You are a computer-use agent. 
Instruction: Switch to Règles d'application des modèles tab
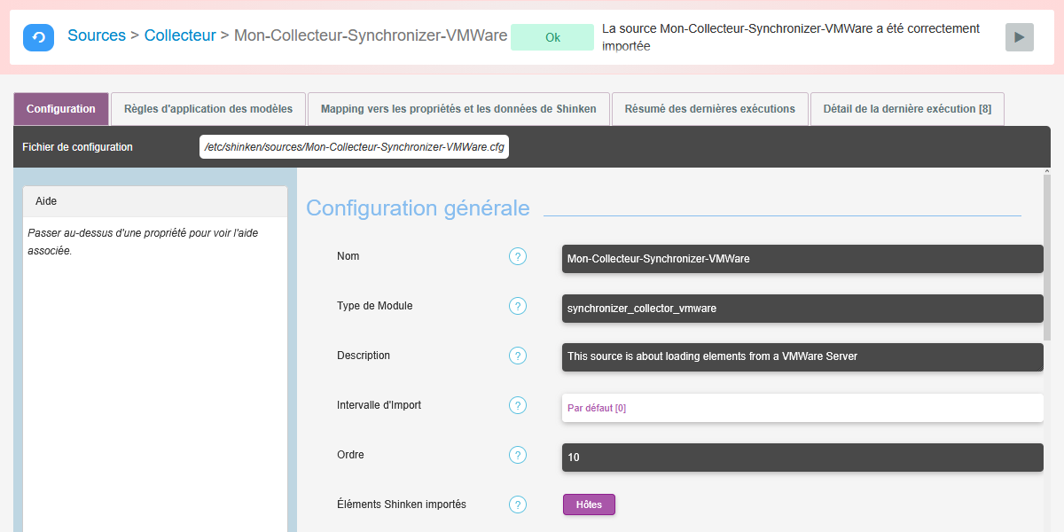pos(208,109)
